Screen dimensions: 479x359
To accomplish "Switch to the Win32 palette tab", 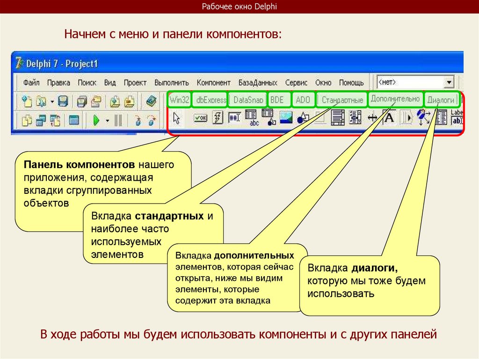I will pos(179,100).
